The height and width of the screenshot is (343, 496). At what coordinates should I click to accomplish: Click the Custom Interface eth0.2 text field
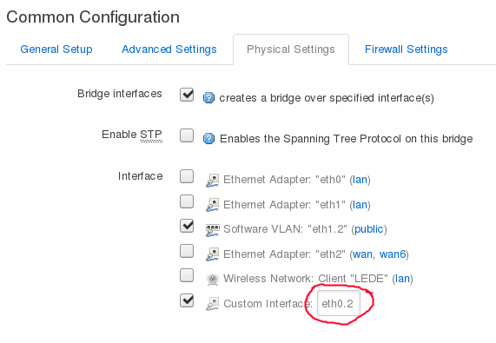coord(339,303)
